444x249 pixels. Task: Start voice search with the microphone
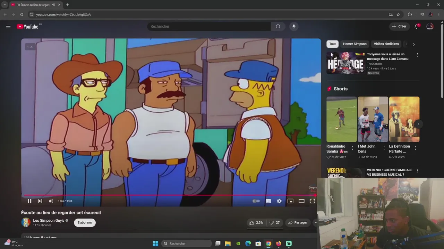tap(294, 26)
